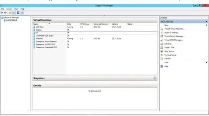Go forward using the gray right arrow

5,13
